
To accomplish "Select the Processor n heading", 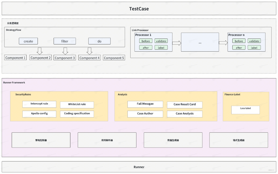I will coord(236,35).
